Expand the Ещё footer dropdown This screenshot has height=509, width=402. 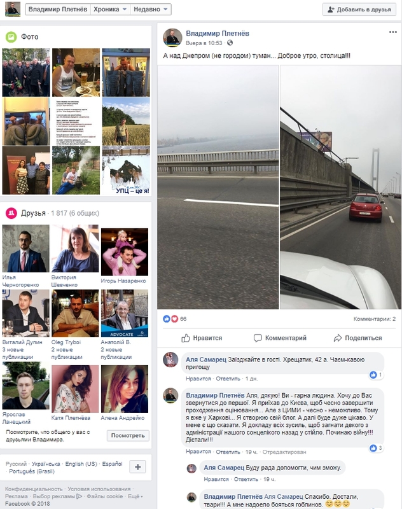click(x=135, y=496)
